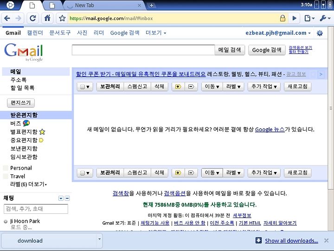Viewport: 334px width, 251px height.
Task: Bookmark page with the star icon
Action: [x=62, y=18]
